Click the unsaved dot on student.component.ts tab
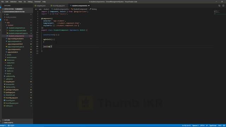Image resolution: width=226 pixels, height=127 pixels. pos(89,6)
